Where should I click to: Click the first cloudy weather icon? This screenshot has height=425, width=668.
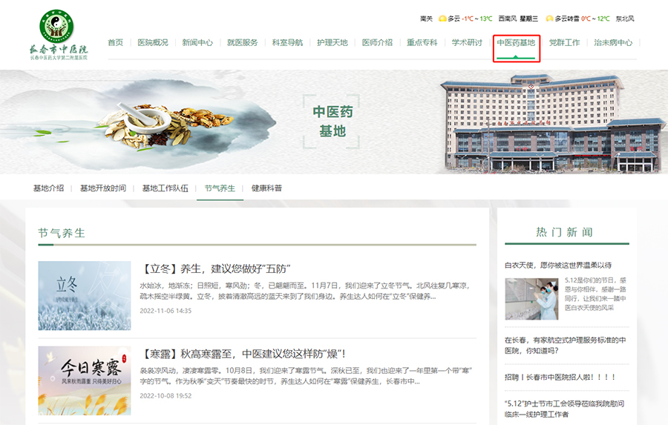(x=442, y=19)
